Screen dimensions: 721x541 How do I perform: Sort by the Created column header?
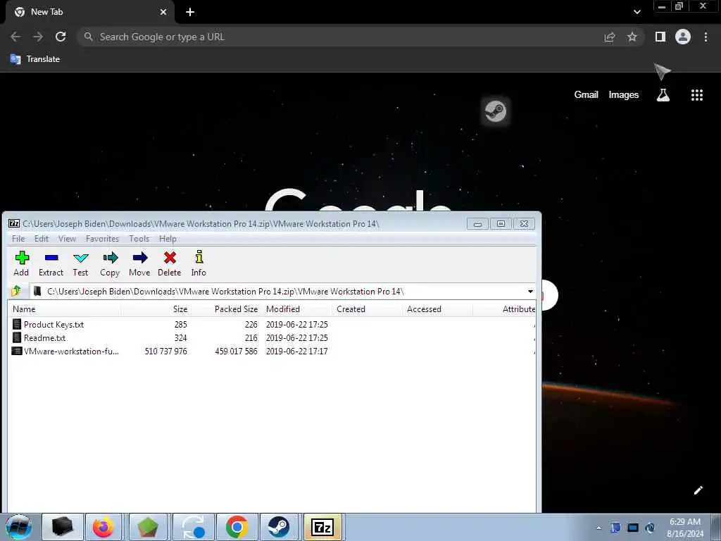367,309
